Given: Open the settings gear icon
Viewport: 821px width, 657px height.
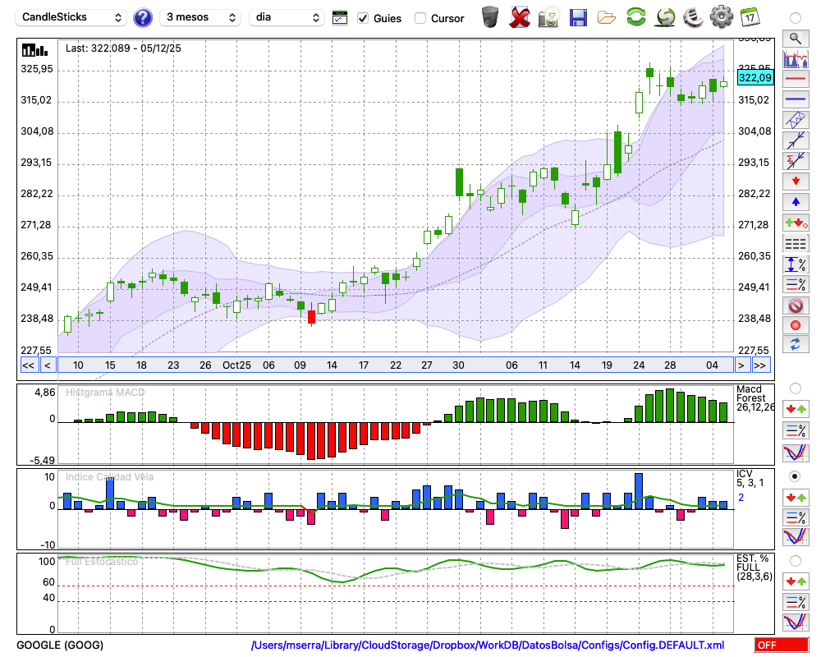Looking at the screenshot, I should tap(721, 17).
